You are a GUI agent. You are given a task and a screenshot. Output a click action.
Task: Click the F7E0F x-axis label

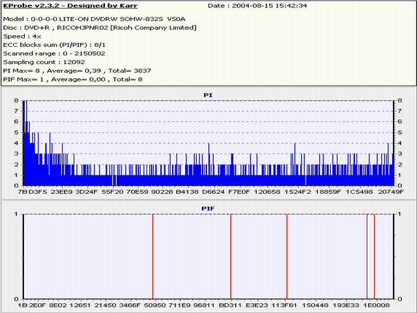tap(239, 192)
